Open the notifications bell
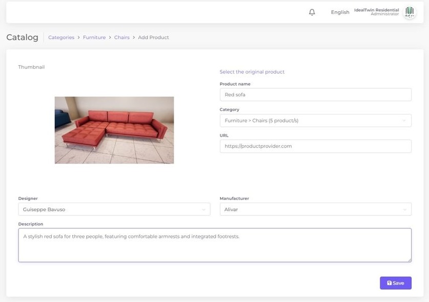The height and width of the screenshot is (302, 429). [x=312, y=12]
